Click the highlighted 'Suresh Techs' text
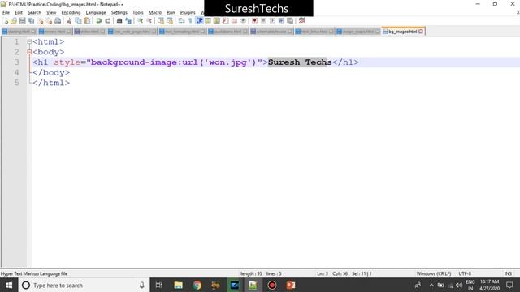 [x=300, y=62]
